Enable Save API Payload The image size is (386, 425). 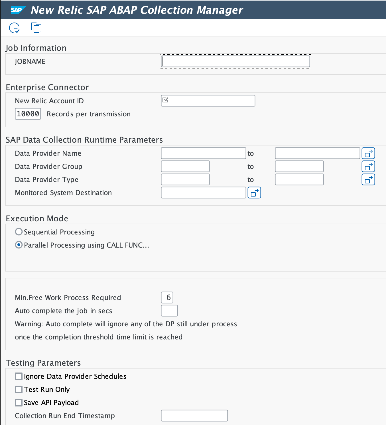click(18, 402)
